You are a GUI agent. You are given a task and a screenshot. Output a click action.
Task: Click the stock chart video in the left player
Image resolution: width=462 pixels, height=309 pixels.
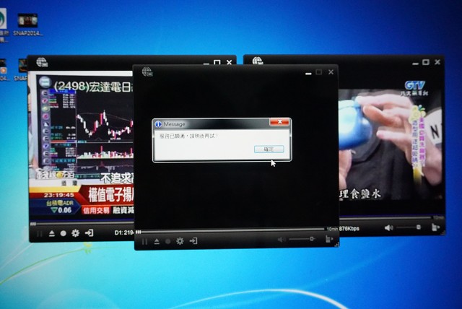pyautogui.click(x=81, y=144)
